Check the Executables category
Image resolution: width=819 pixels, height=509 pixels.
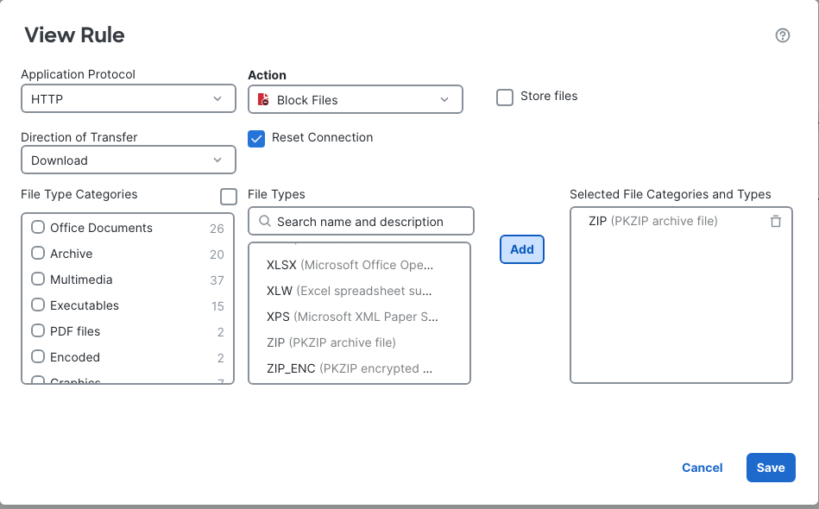[38, 305]
